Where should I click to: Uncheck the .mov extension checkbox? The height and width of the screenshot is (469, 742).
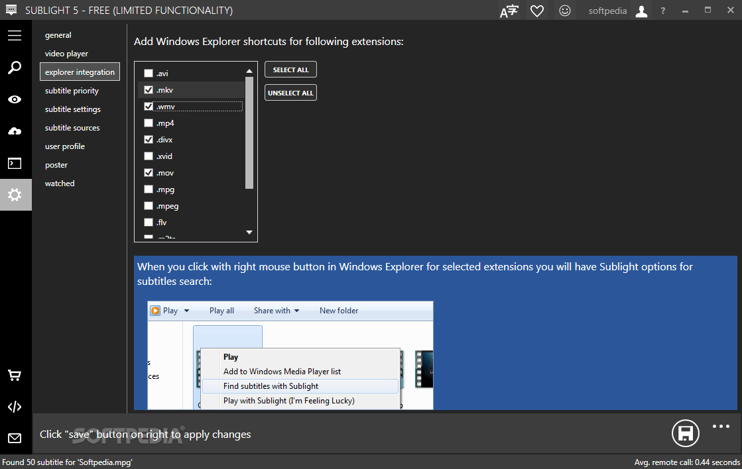149,173
